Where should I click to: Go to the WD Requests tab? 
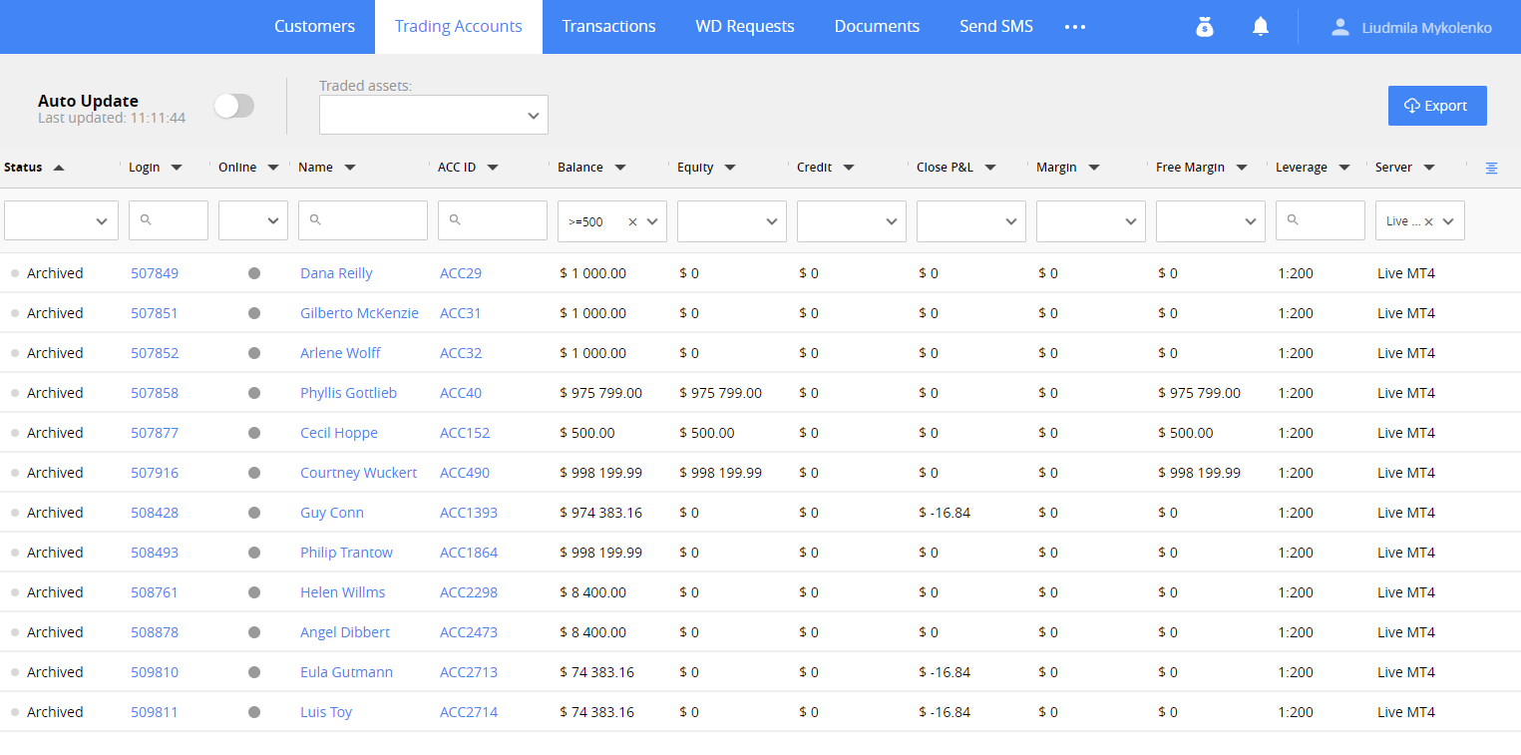click(745, 27)
